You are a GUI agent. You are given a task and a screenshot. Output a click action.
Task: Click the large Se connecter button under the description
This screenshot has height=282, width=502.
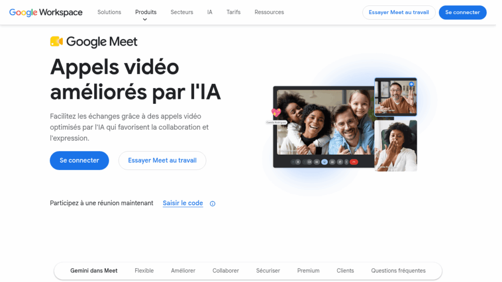[x=79, y=161]
